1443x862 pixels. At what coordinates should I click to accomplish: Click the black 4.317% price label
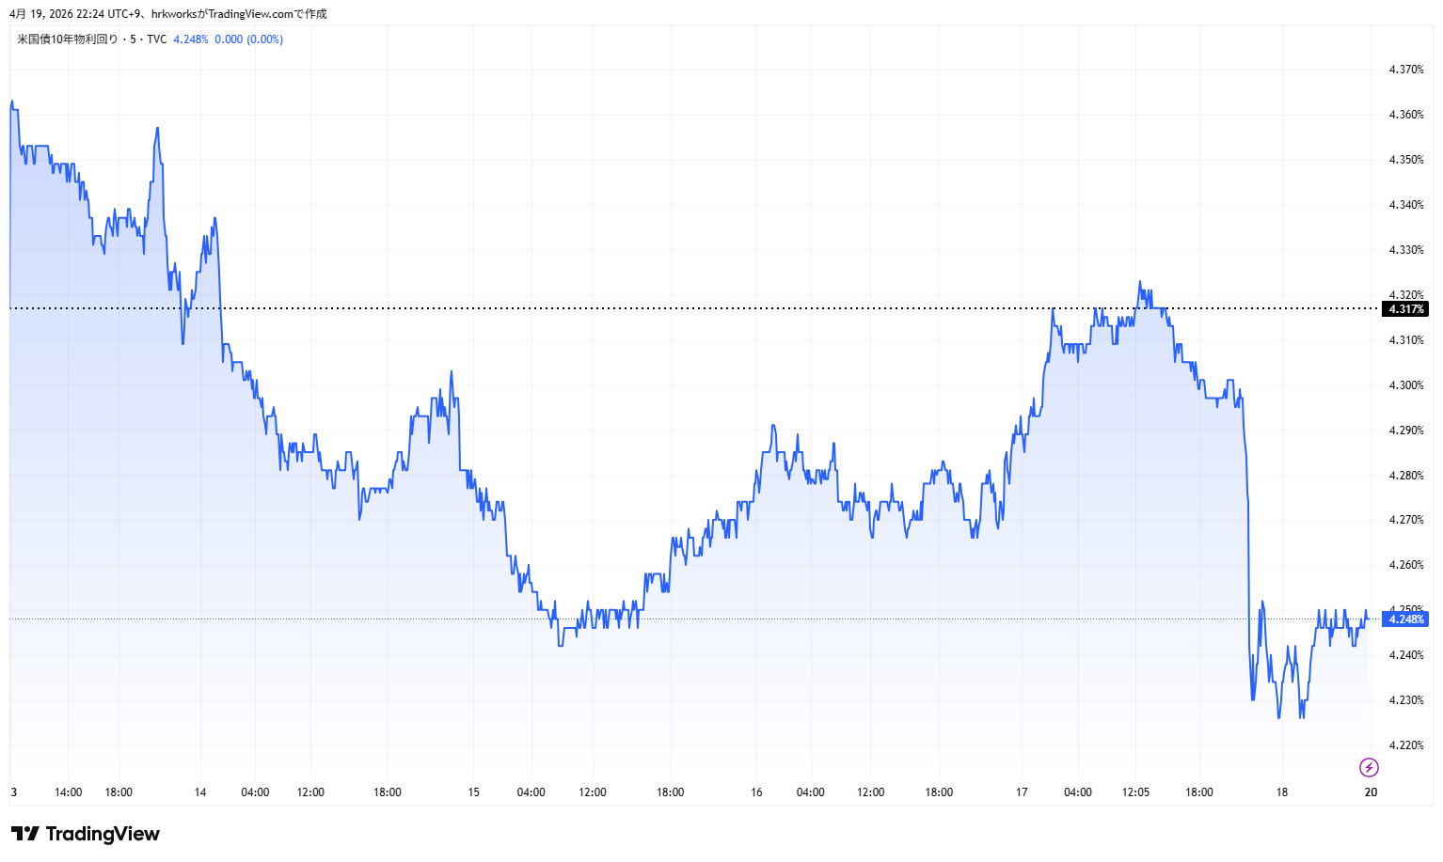[1405, 309]
